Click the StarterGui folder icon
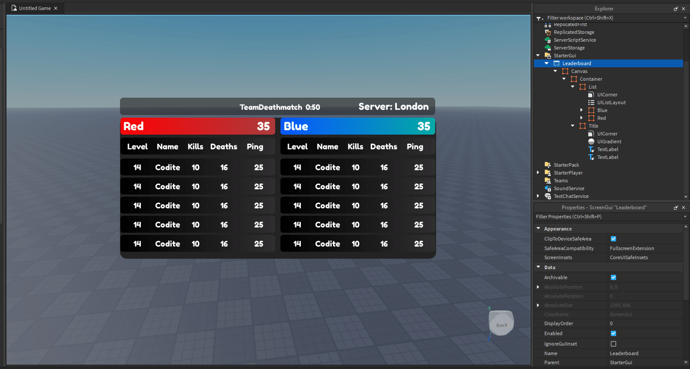Screen dimensions: 690x369 547,56
